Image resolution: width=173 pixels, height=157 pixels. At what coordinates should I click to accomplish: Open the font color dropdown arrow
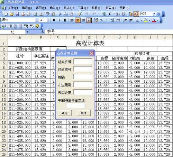(157, 20)
